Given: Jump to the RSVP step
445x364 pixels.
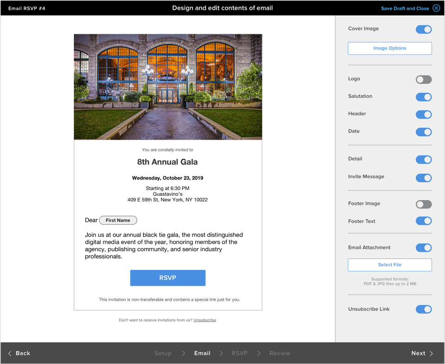Looking at the screenshot, I should (240, 353).
